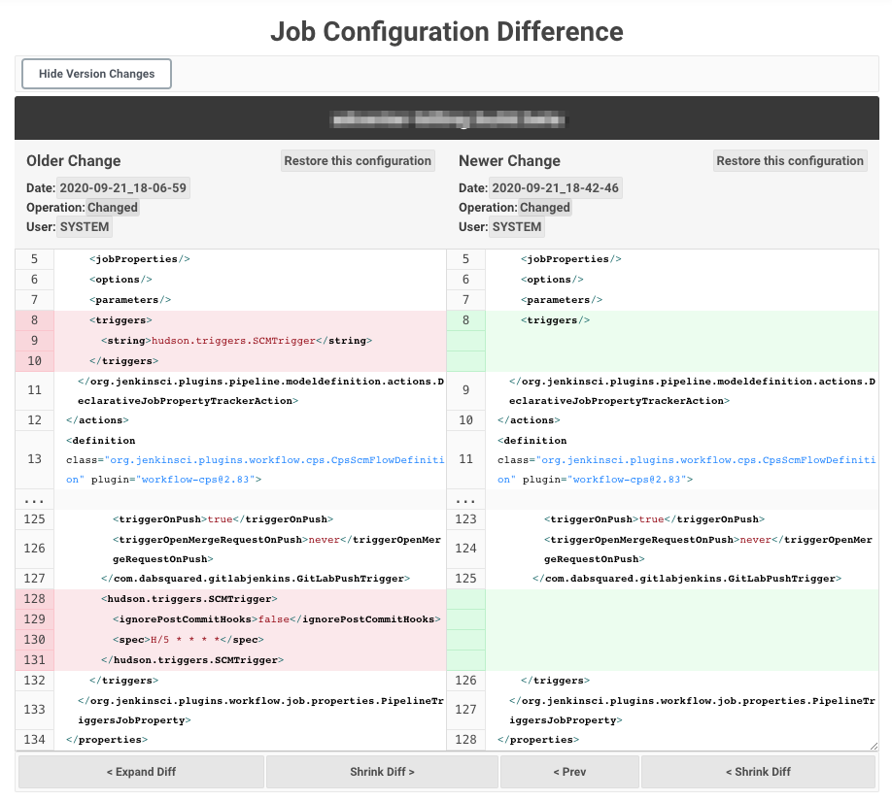Screen dimensions: 892x801
Task: Click the workflow-cps@2.83 plugin text on left
Action: (195, 480)
